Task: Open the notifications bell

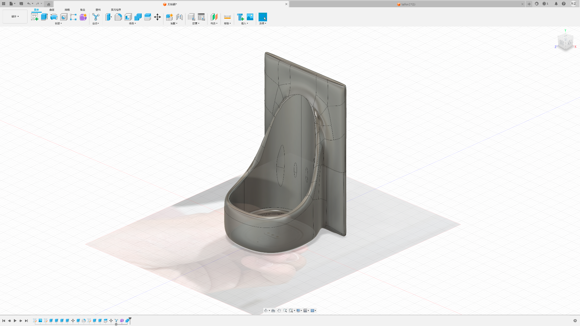Action: 556,4
